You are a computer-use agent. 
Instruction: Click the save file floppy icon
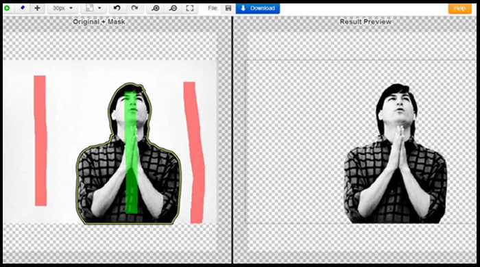pyautogui.click(x=228, y=8)
